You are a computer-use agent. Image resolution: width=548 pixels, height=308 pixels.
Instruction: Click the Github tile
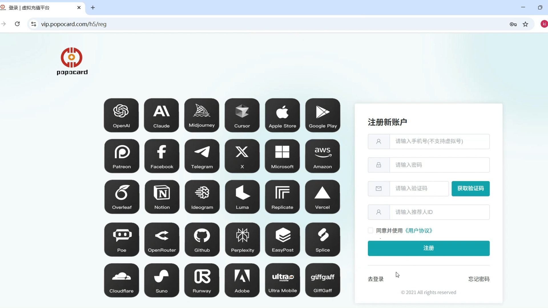click(x=202, y=240)
